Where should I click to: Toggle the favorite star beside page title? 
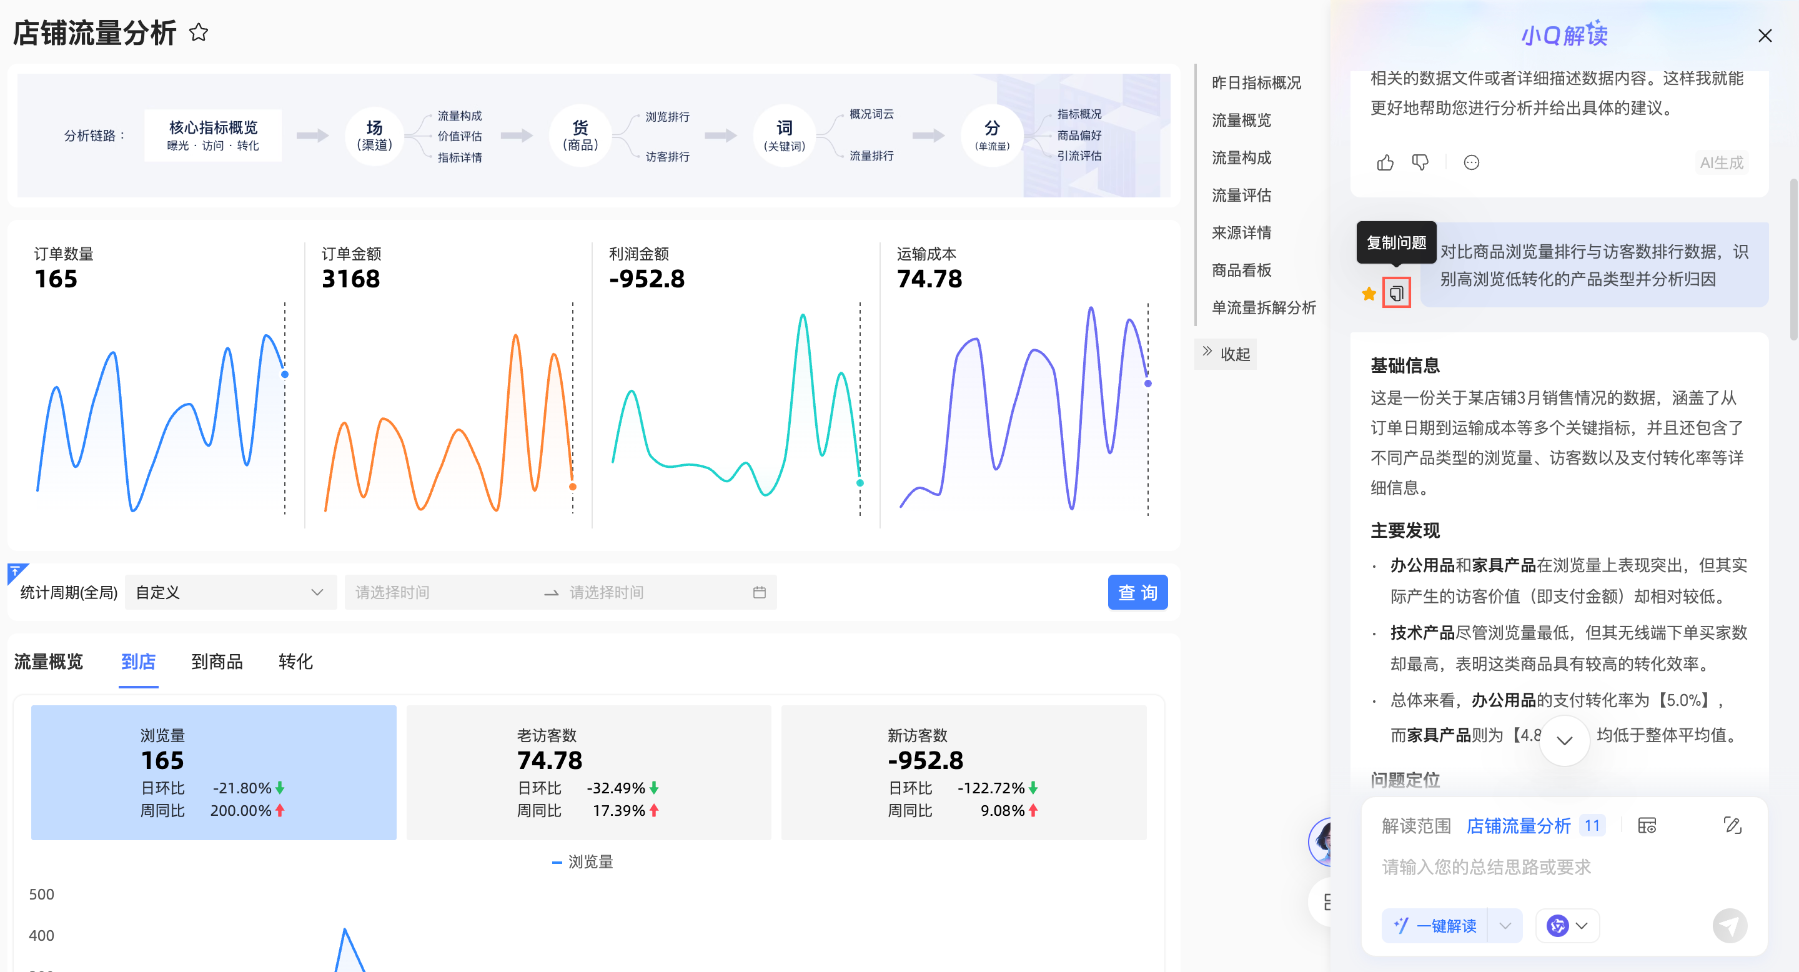(199, 32)
